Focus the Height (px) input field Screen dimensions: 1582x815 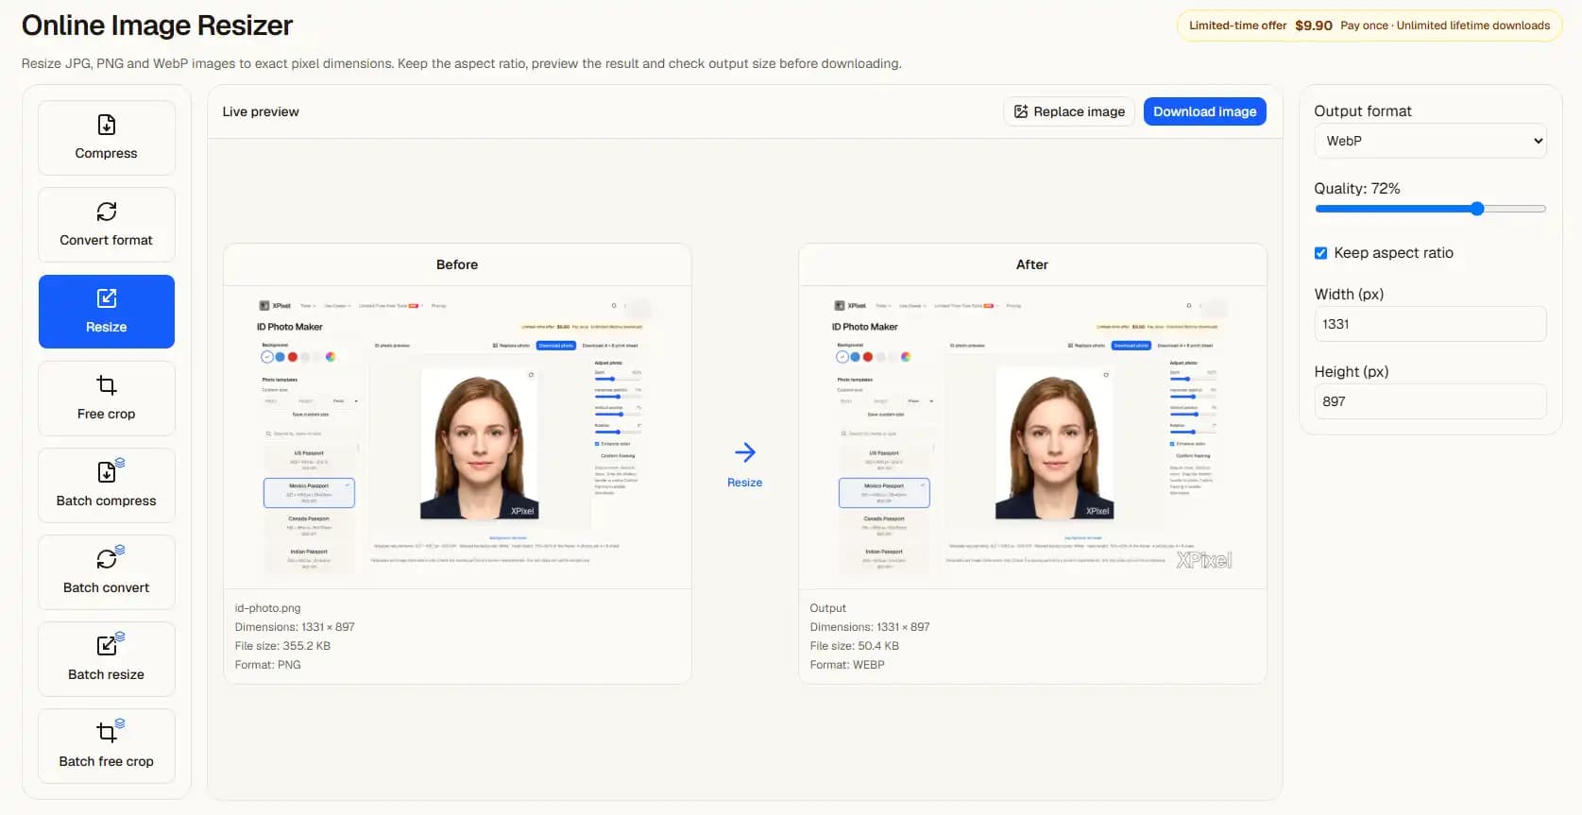(1430, 401)
